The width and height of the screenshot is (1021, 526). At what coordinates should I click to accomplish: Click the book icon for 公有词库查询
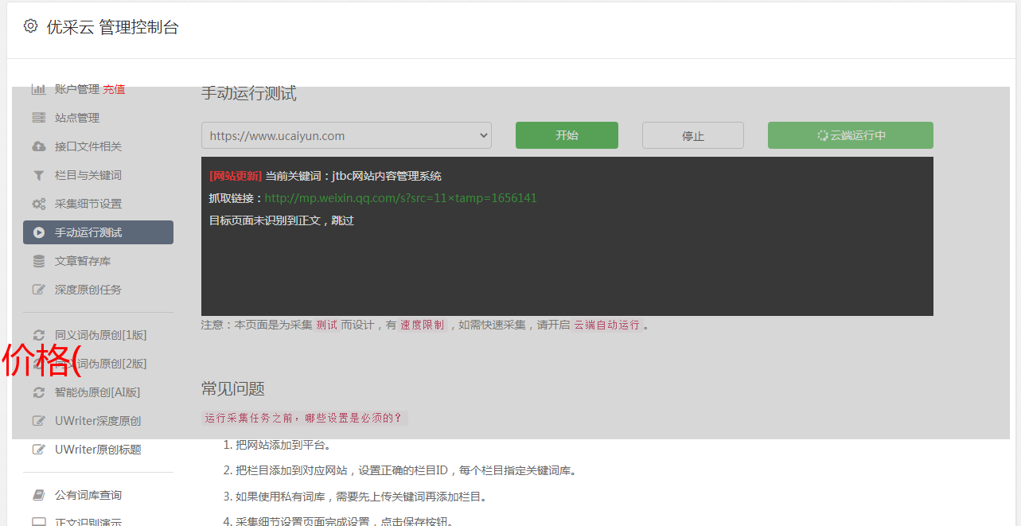pyautogui.click(x=38, y=495)
